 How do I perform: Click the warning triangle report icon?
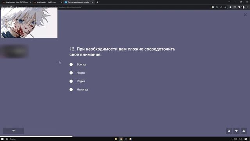(x=244, y=131)
